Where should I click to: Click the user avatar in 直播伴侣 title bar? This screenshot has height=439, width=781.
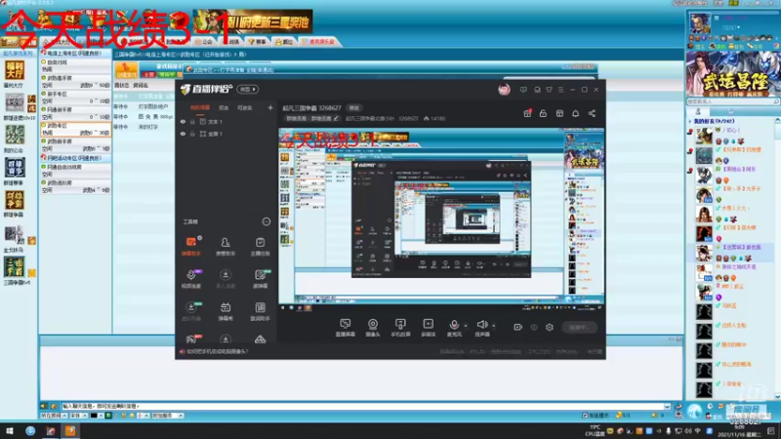click(x=504, y=90)
